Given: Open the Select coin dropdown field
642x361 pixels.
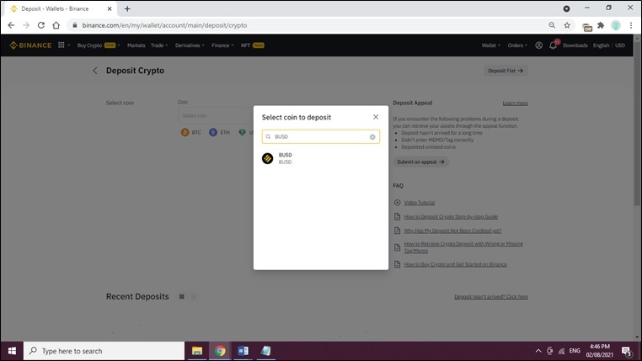Looking at the screenshot, I should (216, 115).
